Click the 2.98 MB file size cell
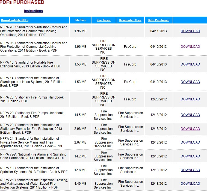Image resolution: width=207 pixels, height=191 pixels. click(x=80, y=129)
